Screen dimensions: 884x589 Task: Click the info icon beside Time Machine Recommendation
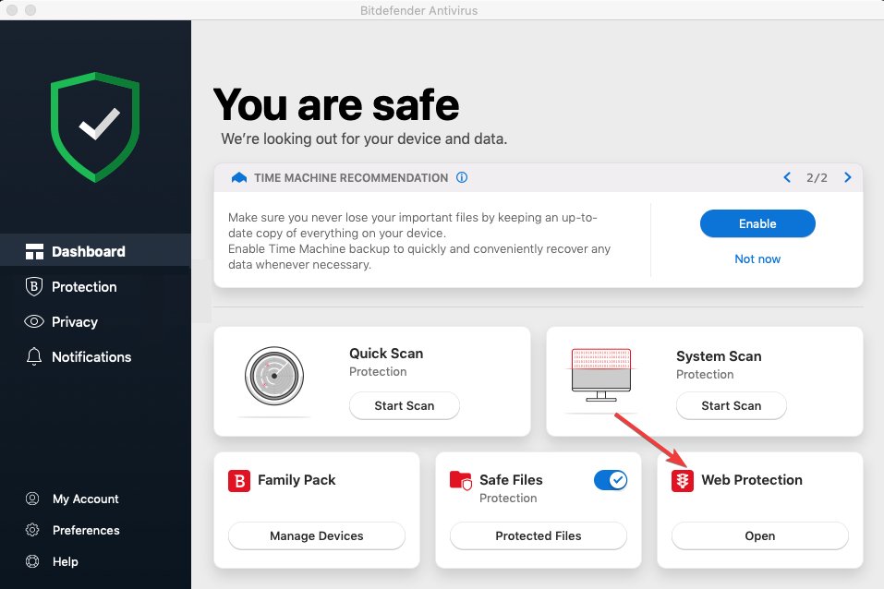click(462, 177)
